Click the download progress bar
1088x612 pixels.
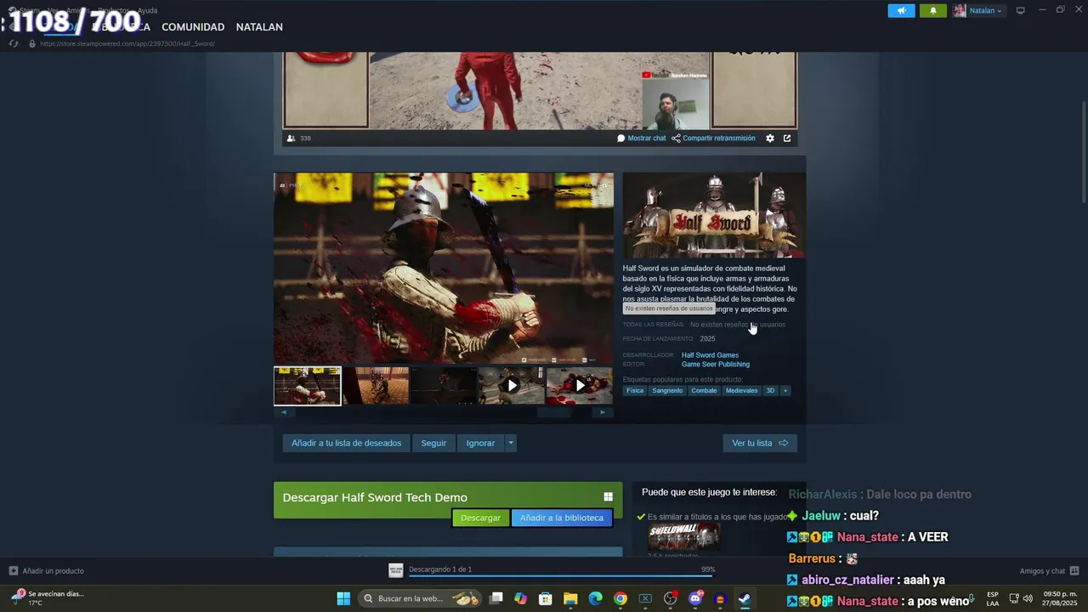pyautogui.click(x=562, y=575)
